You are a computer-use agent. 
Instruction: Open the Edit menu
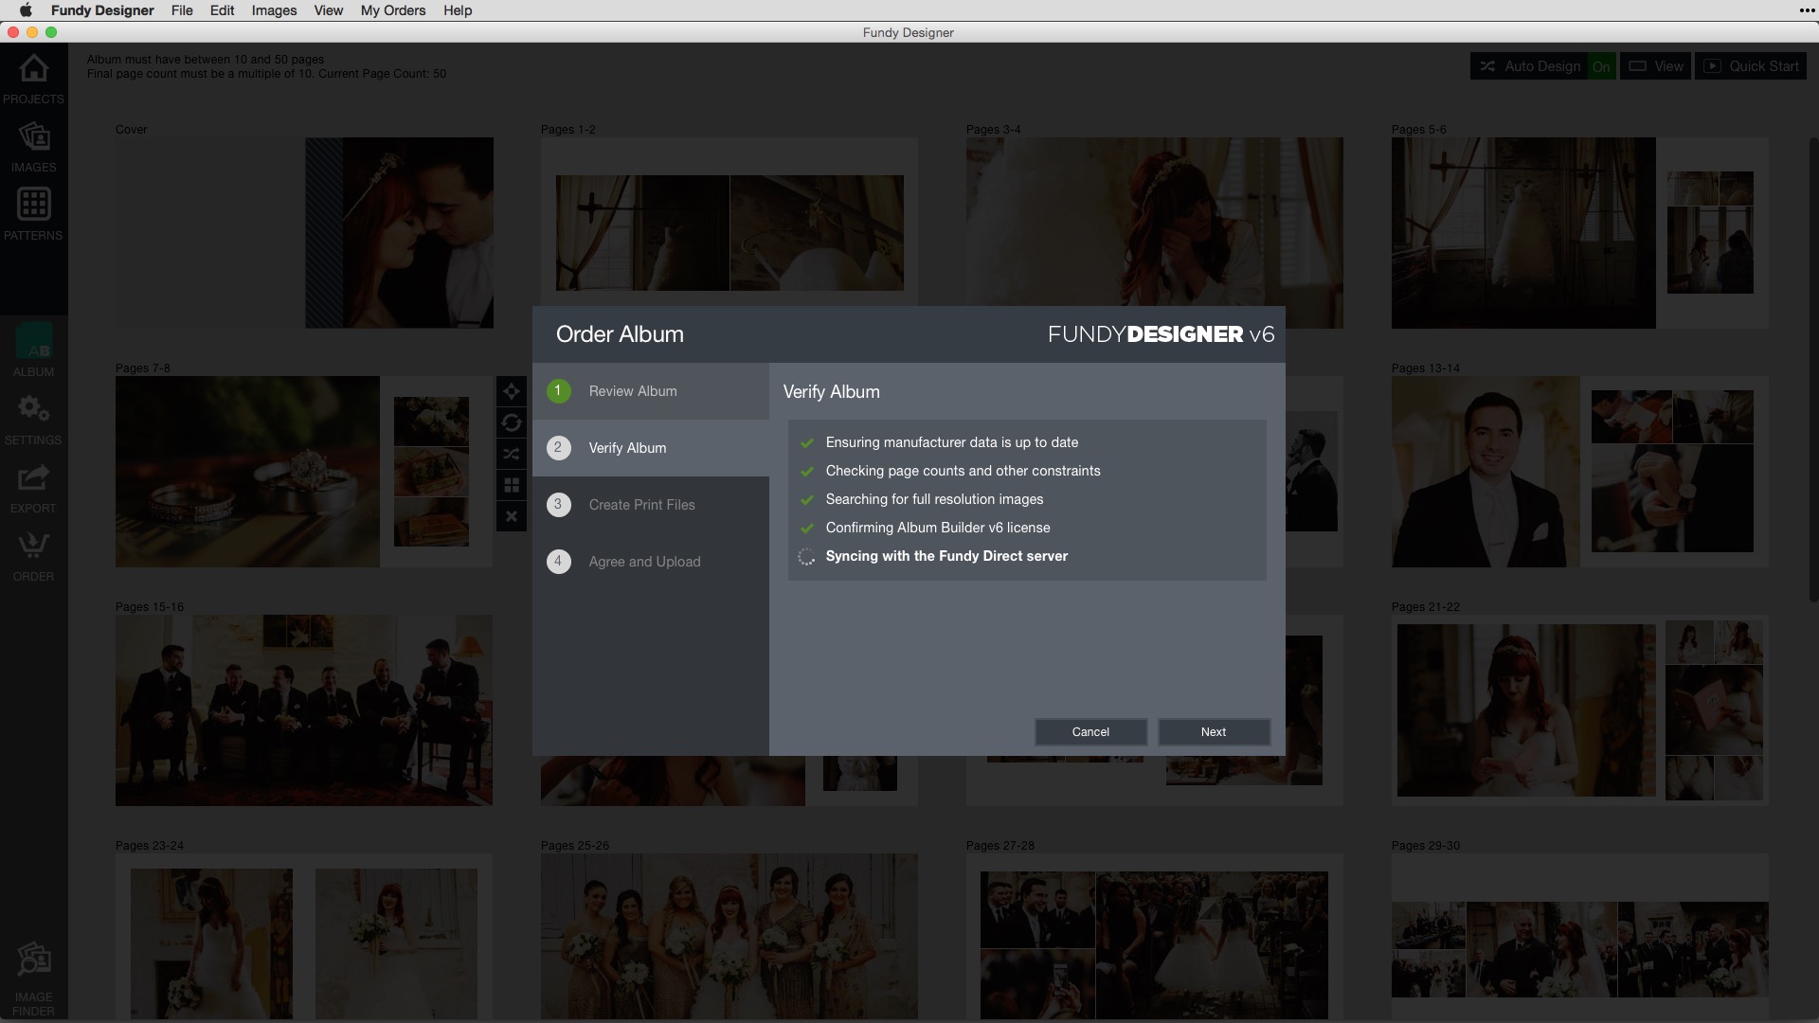tap(222, 10)
